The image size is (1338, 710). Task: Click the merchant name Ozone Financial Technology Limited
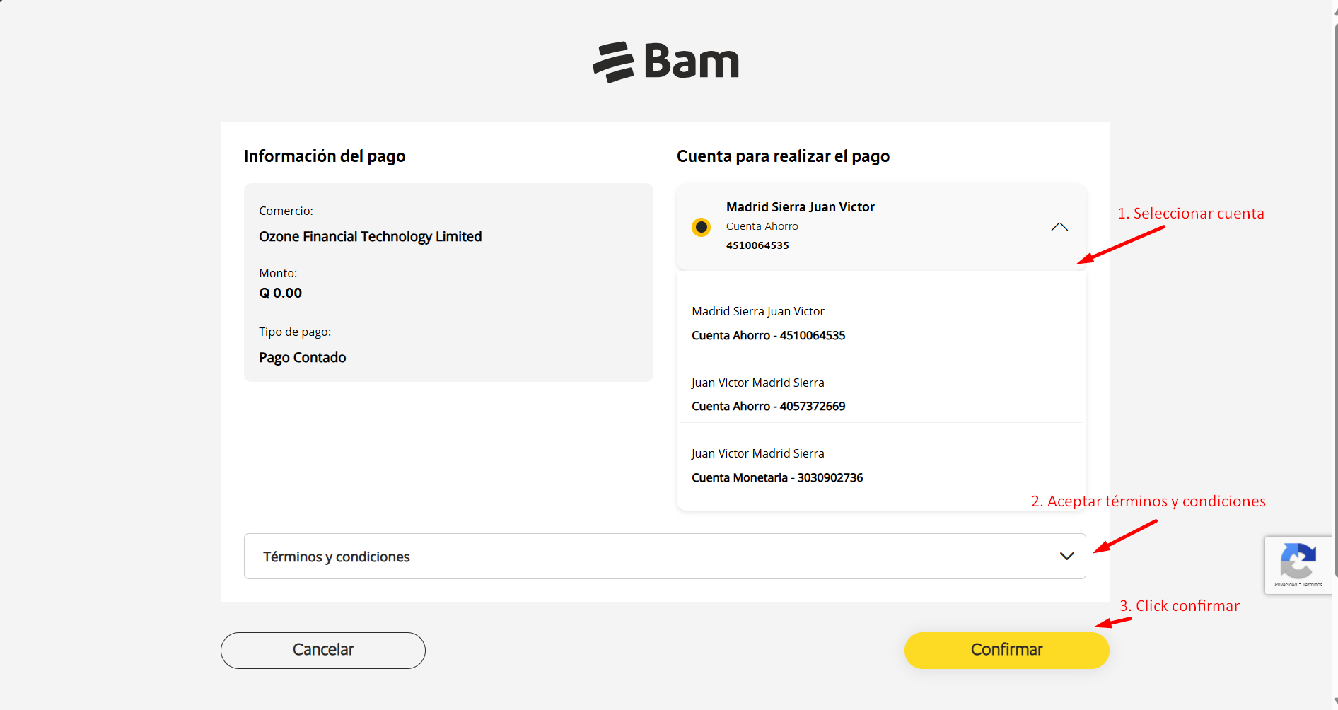[370, 237]
